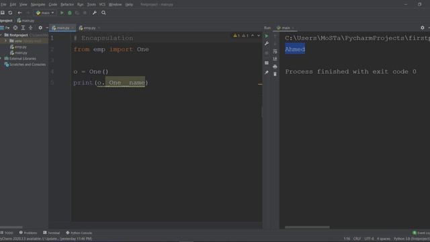This screenshot has height=242, width=430.
Task: Go to previous highlighted error arrow
Action: point(253,36)
